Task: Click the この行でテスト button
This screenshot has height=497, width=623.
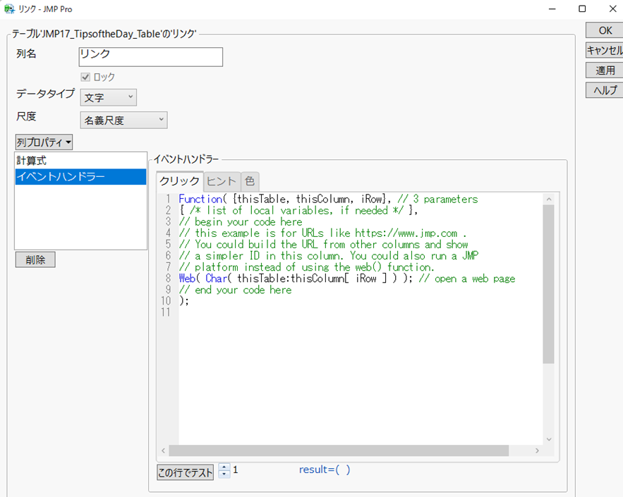Action: tap(185, 472)
